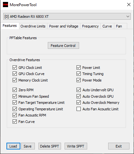Click the Write SPPT button
This screenshot has height=154, width=134.
pyautogui.click(x=76, y=146)
